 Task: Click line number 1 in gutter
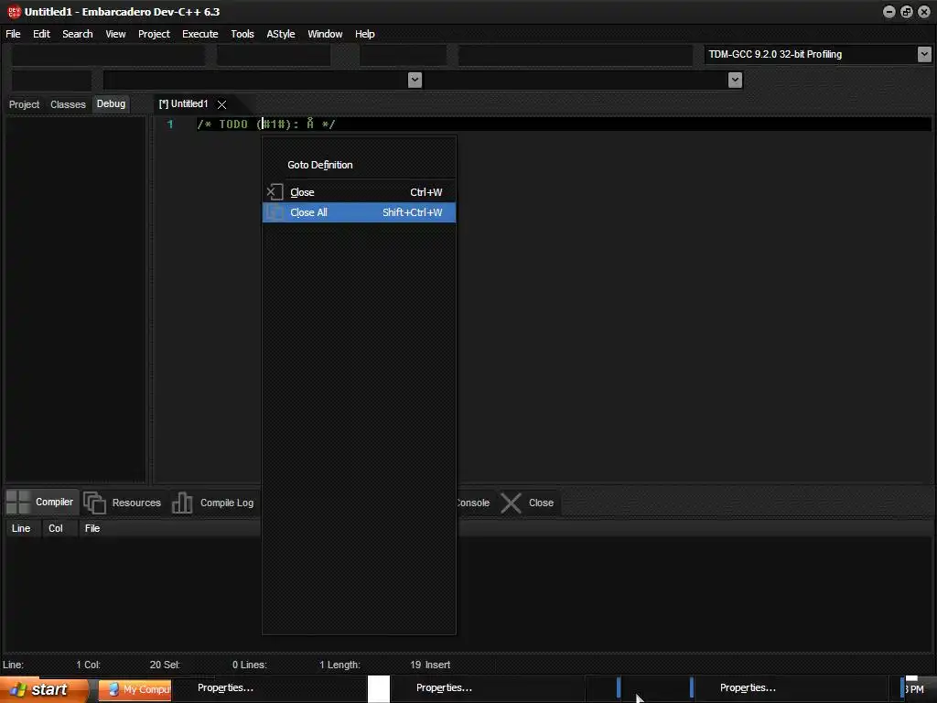pos(170,124)
